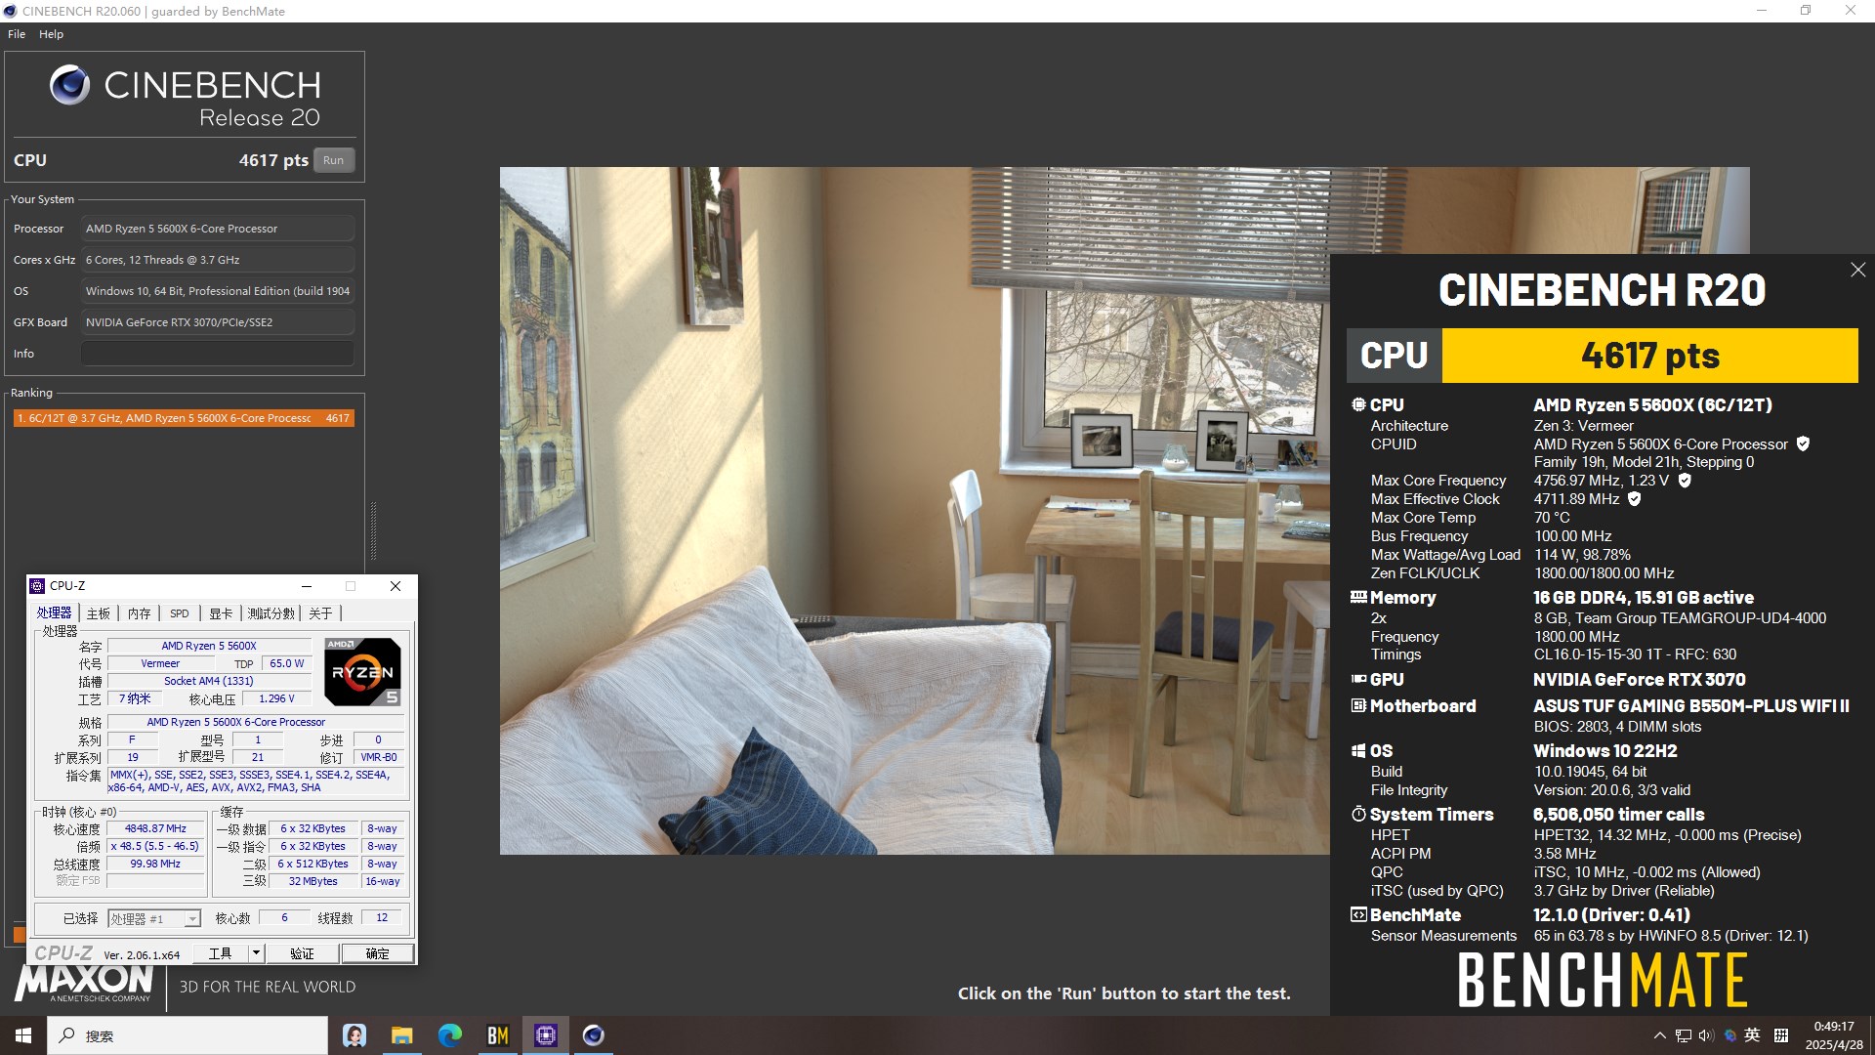Image resolution: width=1875 pixels, height=1055 pixels.
Task: Click the MAXON logo at bottom left
Action: [x=84, y=984]
